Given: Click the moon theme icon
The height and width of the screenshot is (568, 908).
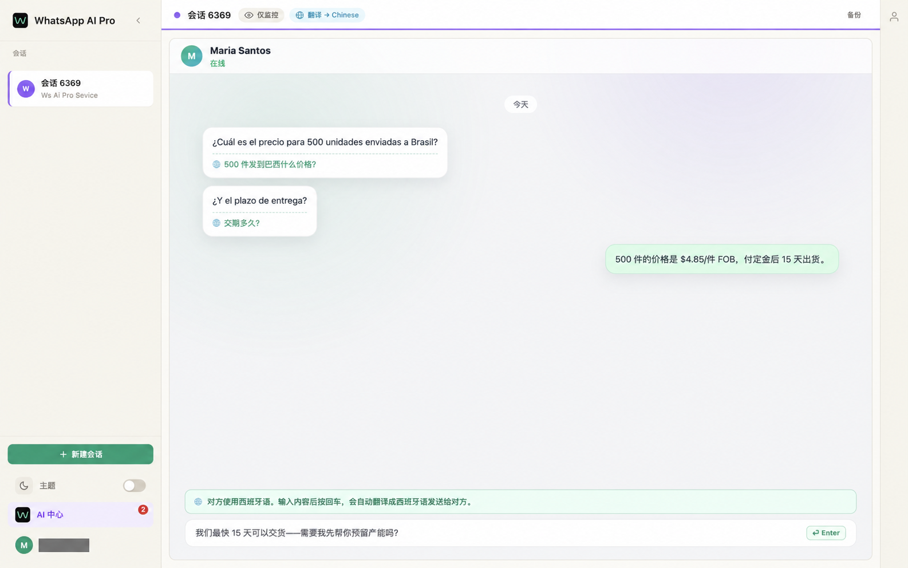Looking at the screenshot, I should tap(23, 486).
